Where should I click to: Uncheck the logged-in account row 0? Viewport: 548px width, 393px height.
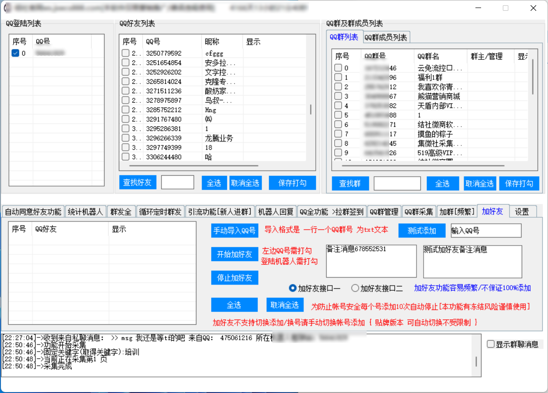click(x=15, y=53)
